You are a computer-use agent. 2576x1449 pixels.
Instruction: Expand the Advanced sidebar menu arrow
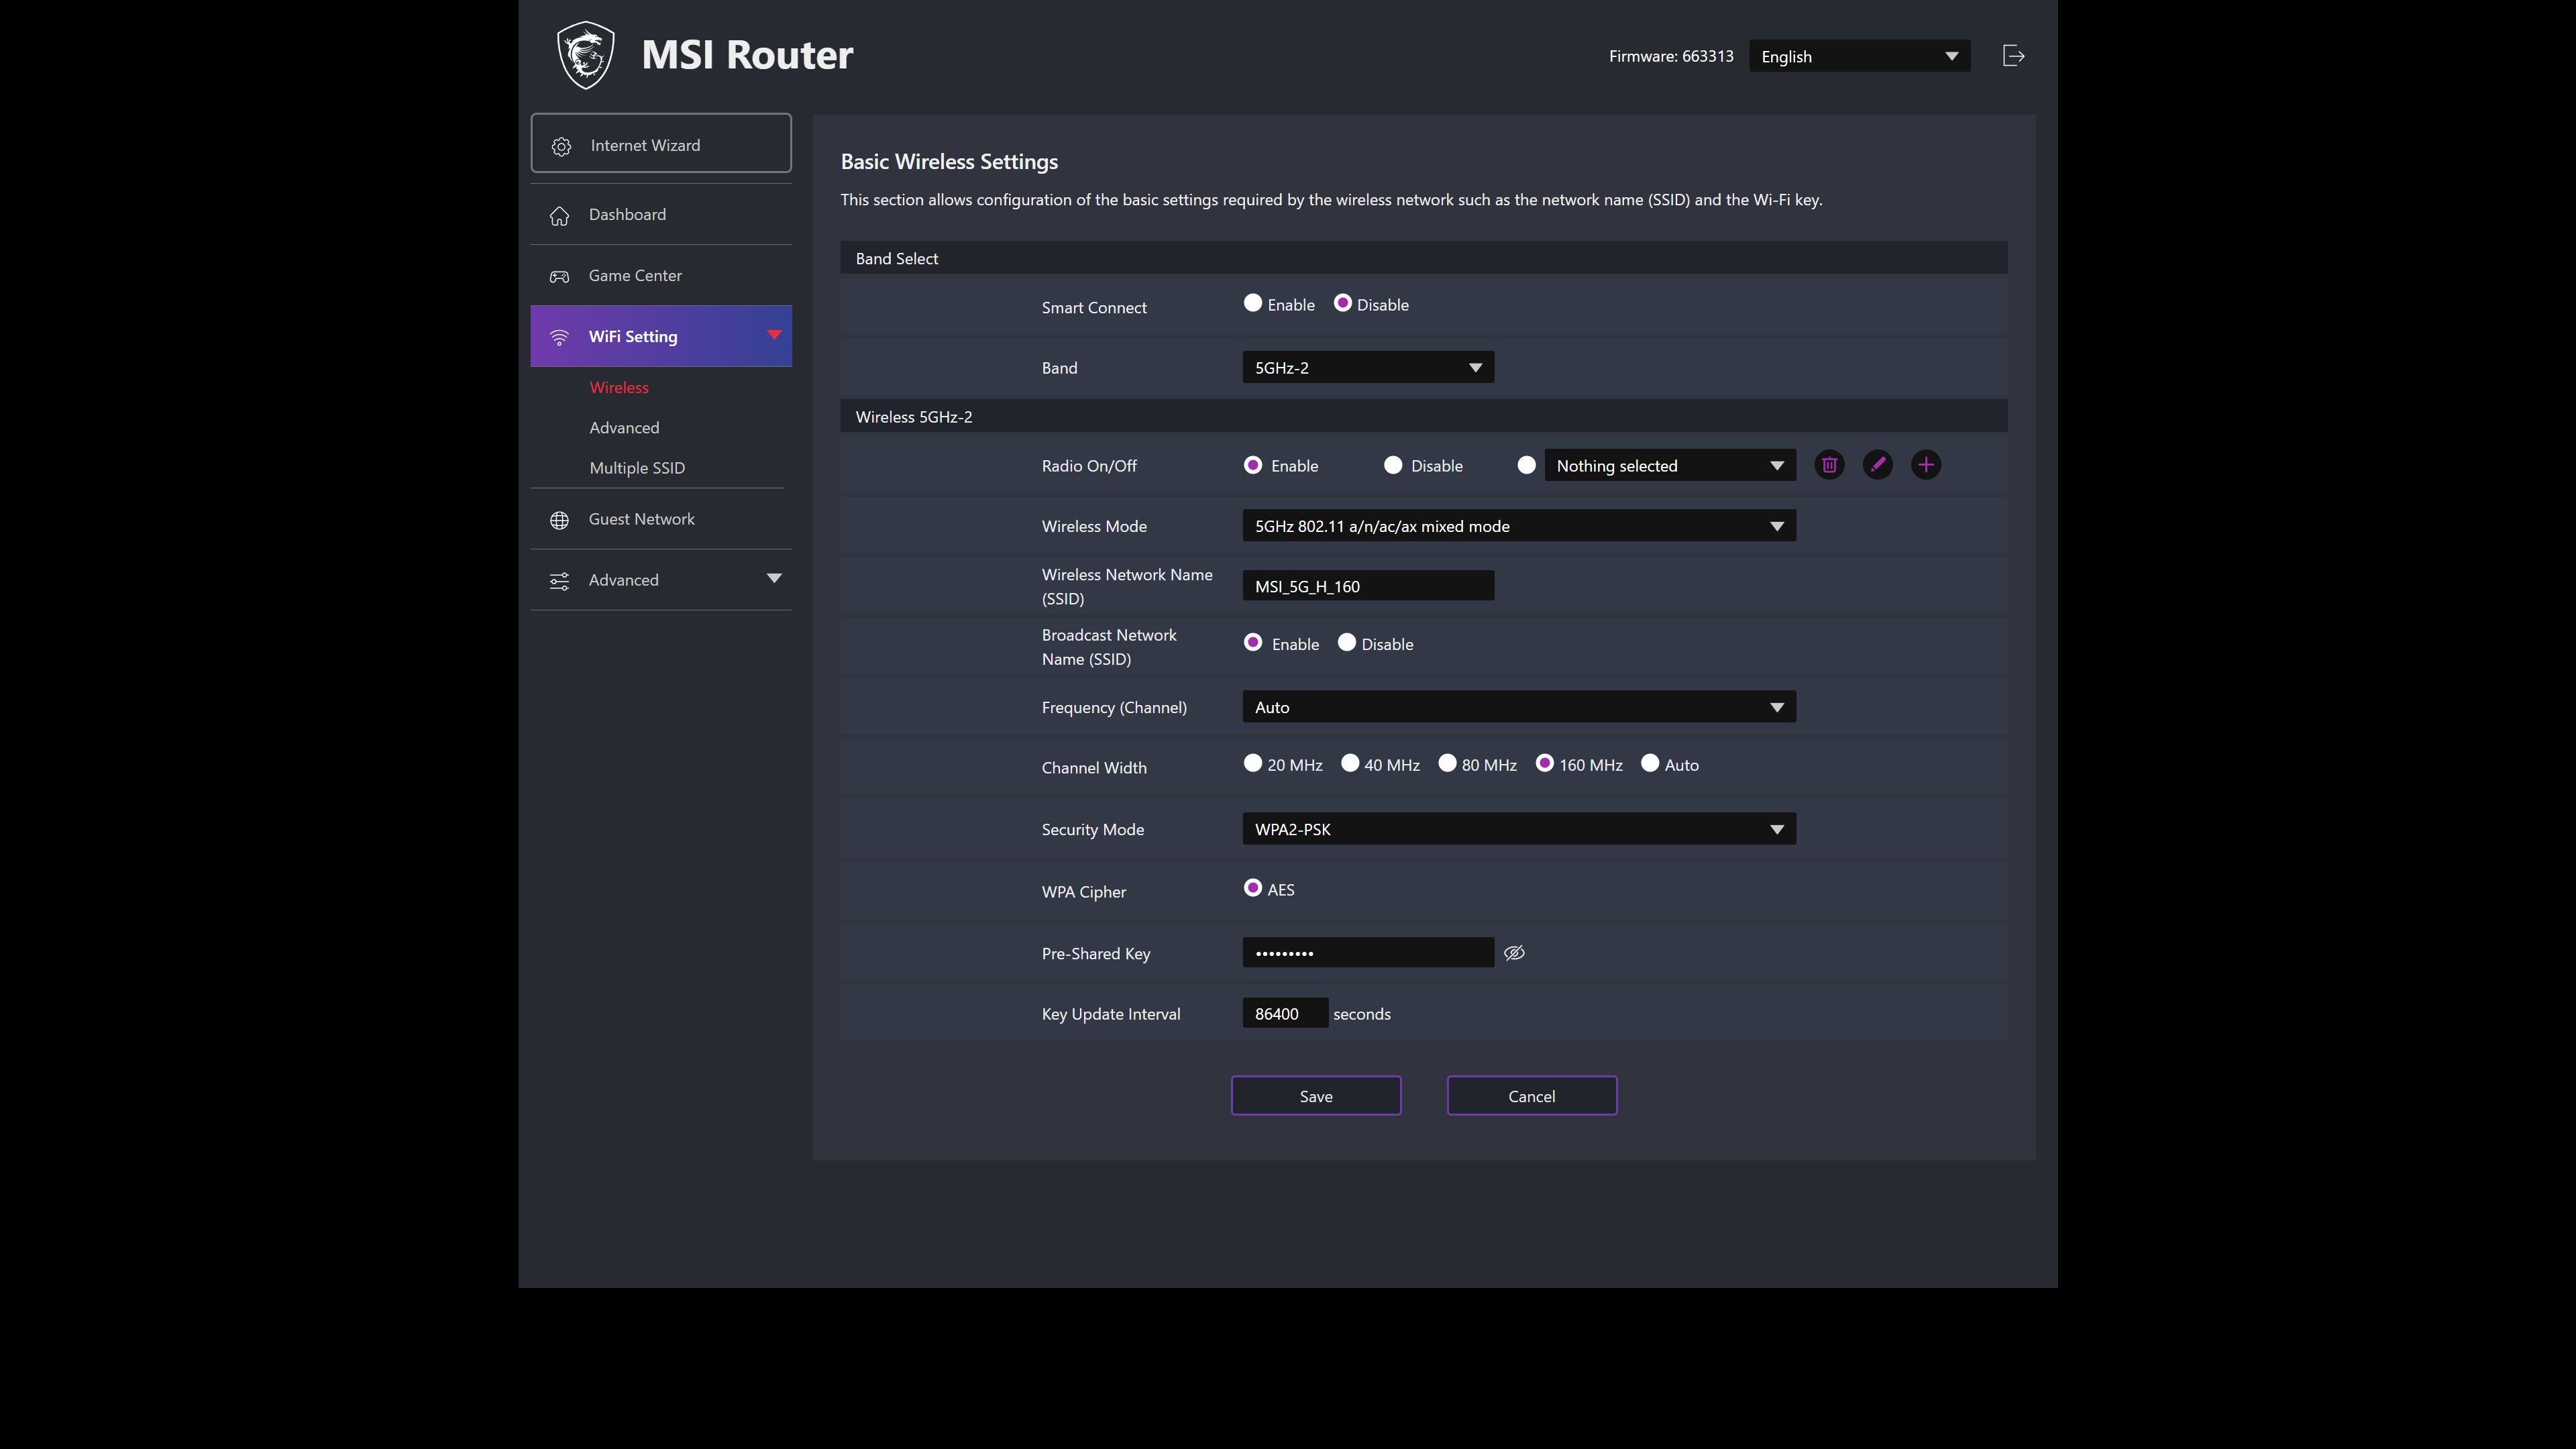click(773, 579)
